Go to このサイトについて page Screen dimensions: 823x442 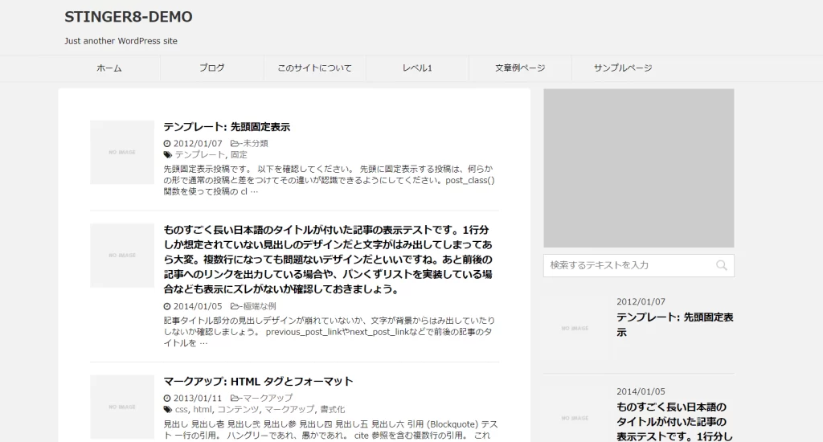click(x=314, y=68)
